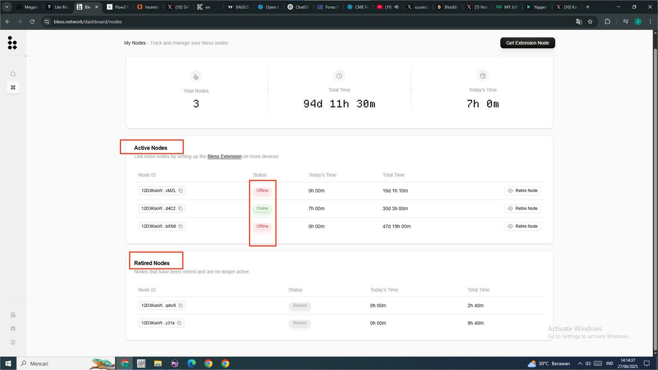The width and height of the screenshot is (658, 370).
Task: Copy node ID ending xMZL
Action: pos(181,191)
